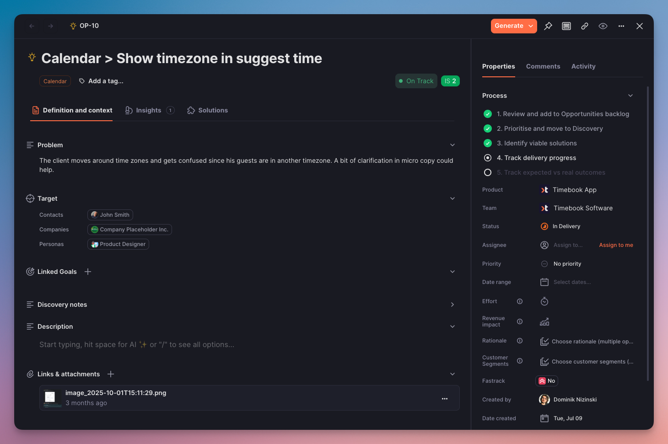
Task: Click the Description text input area
Action: pyautogui.click(x=137, y=345)
